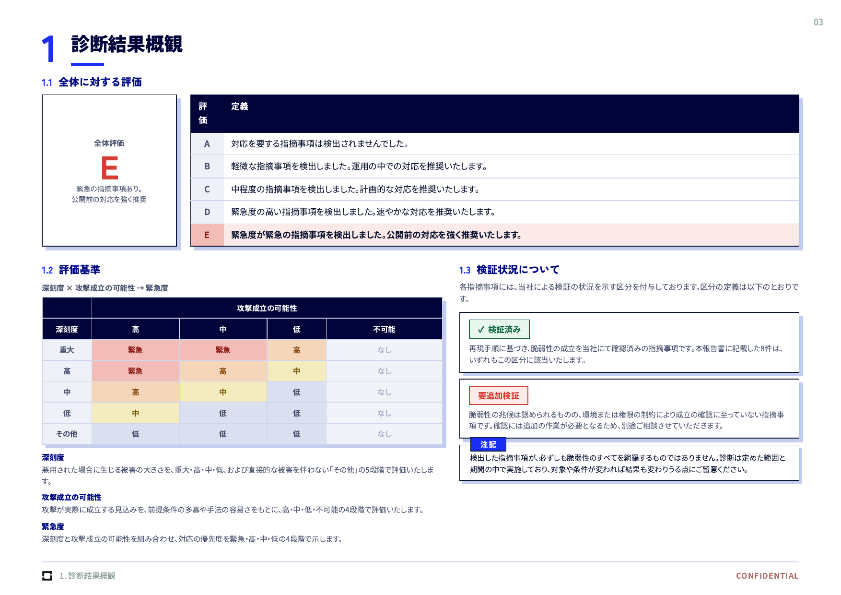Click the page number 03
Viewport: 841px width, 595px height.
pos(818,22)
